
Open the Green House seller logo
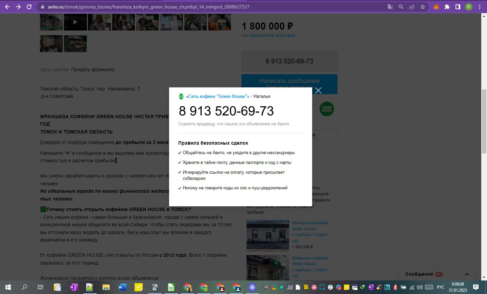[x=327, y=109]
